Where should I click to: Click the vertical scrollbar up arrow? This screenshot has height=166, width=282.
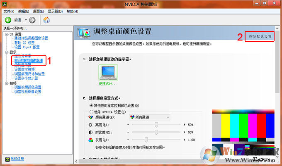(277, 28)
